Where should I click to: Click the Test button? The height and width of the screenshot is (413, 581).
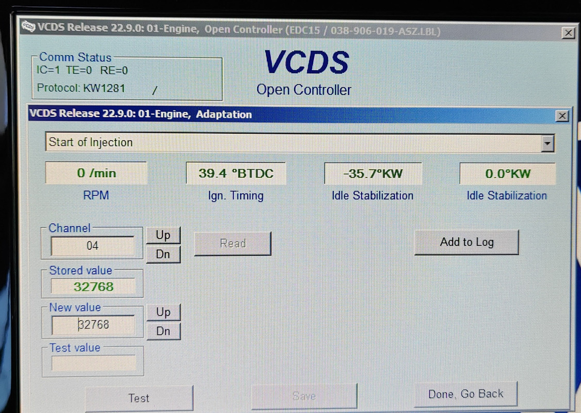pos(139,398)
